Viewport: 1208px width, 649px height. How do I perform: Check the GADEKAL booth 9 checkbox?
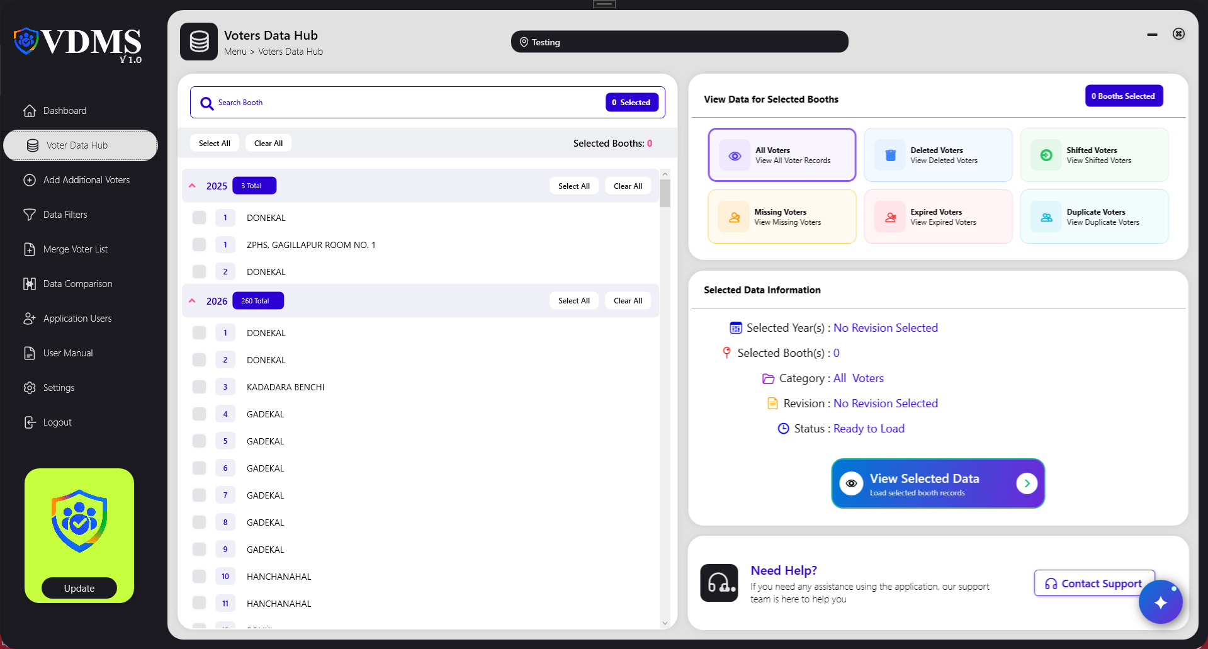(199, 550)
